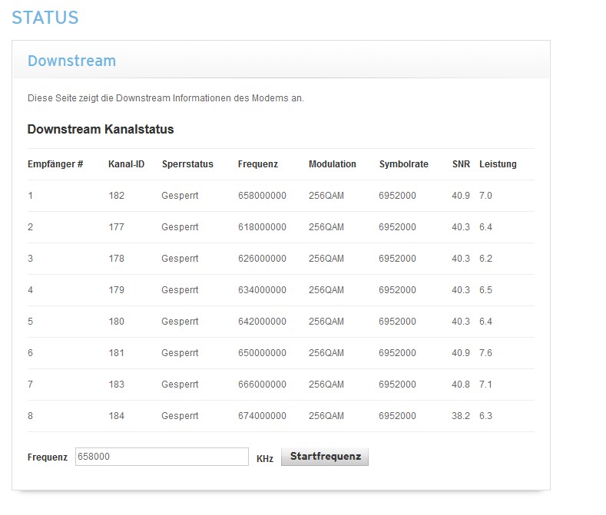
Task: Select the frequency value 618000000
Action: tap(262, 227)
